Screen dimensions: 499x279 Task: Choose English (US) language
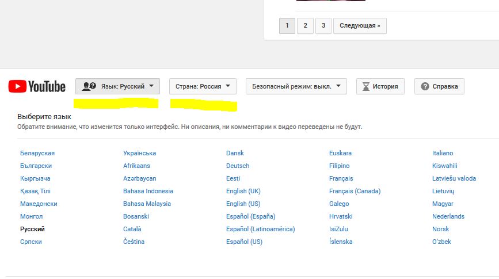click(243, 204)
